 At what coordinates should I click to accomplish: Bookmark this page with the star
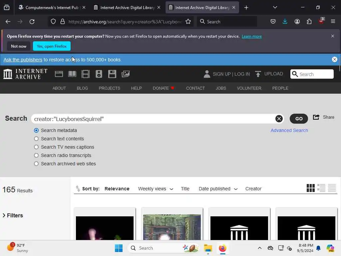pyautogui.click(x=188, y=22)
